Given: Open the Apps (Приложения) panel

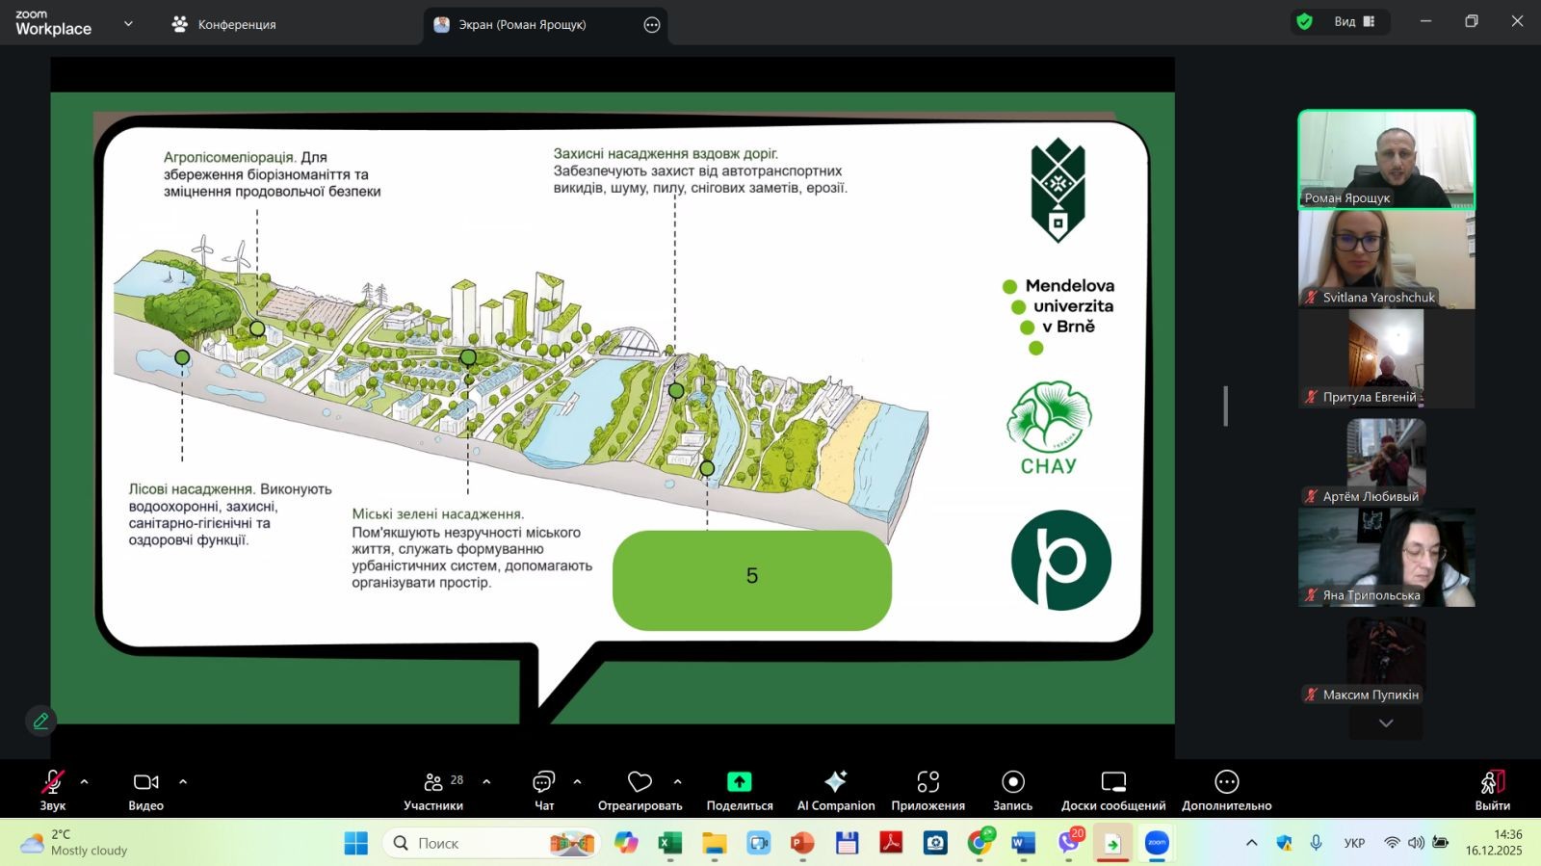Looking at the screenshot, I should (x=927, y=782).
